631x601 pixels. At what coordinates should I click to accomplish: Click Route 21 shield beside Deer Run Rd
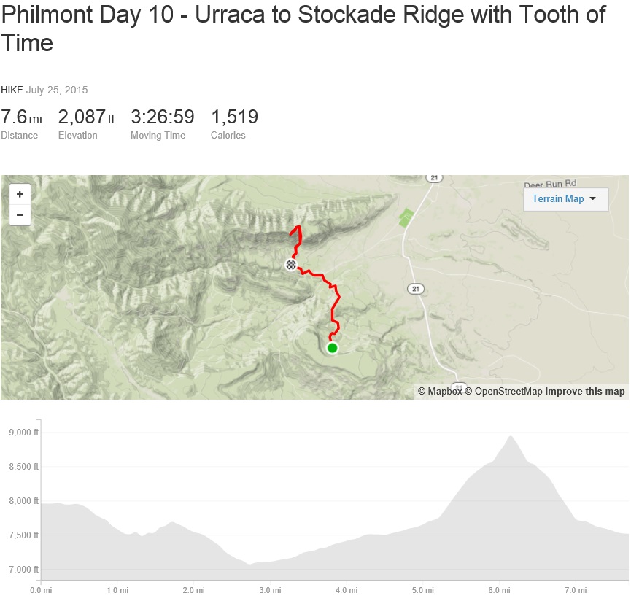tap(434, 178)
